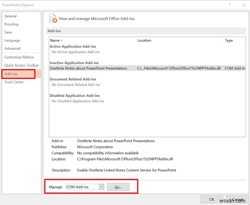250x205 pixels.
Task: Click the ONPPTAddin.dll location cell in list
Action: [x=179, y=68]
